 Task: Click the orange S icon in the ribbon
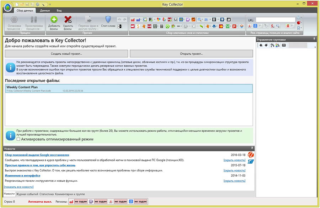point(138,26)
